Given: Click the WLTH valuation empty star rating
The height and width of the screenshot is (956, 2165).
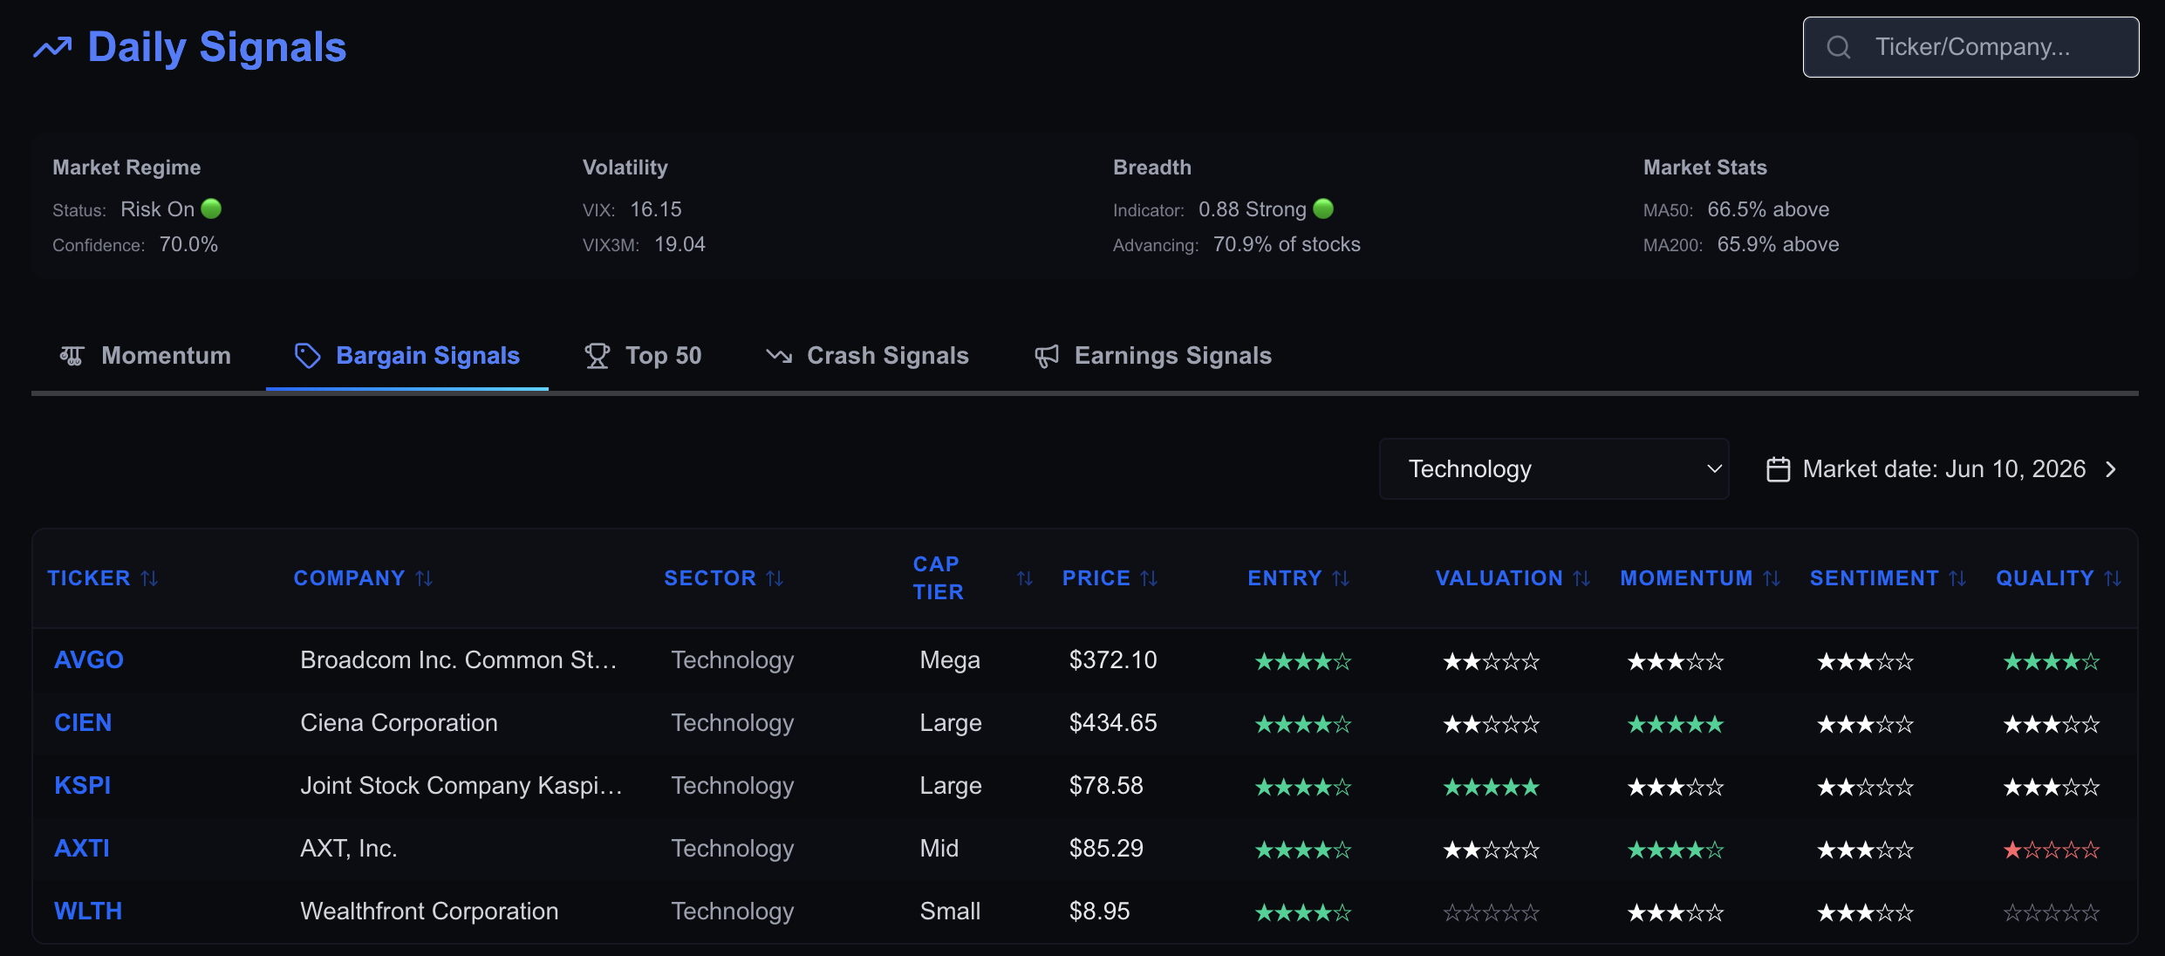Looking at the screenshot, I should 1492,912.
